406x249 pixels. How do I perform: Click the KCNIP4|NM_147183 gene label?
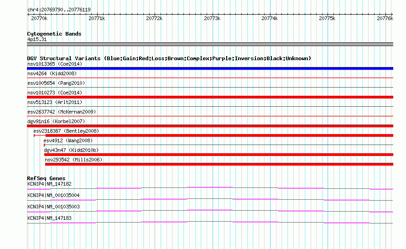tap(49, 218)
